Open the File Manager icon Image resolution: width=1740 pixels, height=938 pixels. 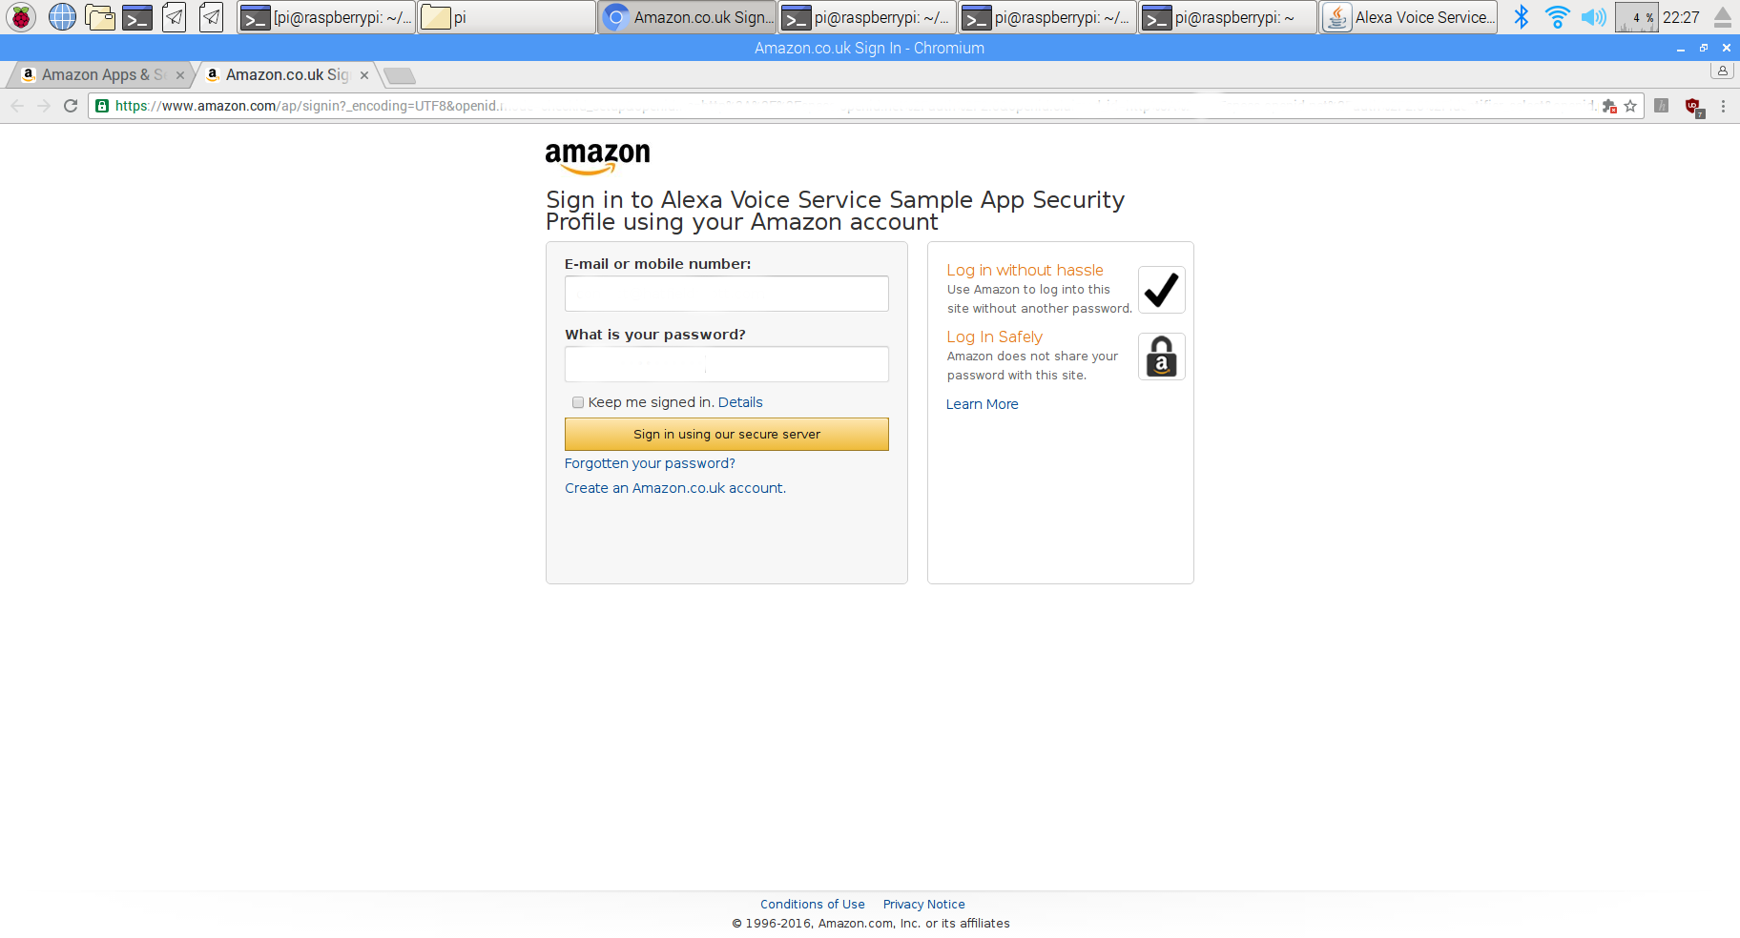tap(99, 16)
